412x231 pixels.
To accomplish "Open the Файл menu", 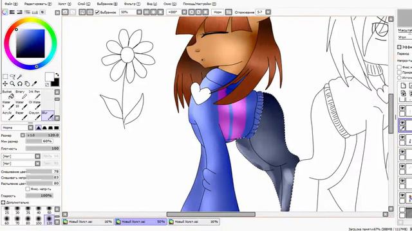I will pyautogui.click(x=11, y=4).
